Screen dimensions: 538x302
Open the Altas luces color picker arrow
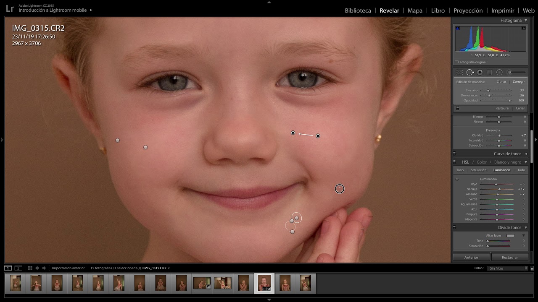[x=524, y=236]
